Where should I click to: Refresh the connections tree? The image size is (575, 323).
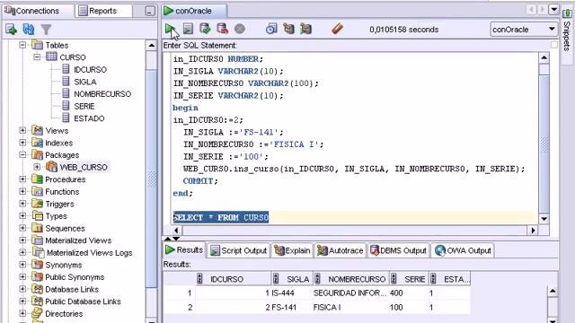[x=29, y=29]
